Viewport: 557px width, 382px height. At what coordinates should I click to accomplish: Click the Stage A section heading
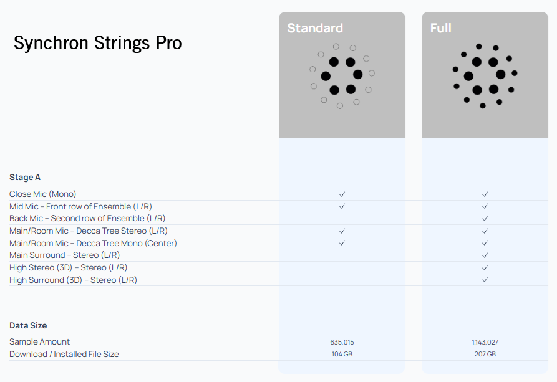coord(25,178)
